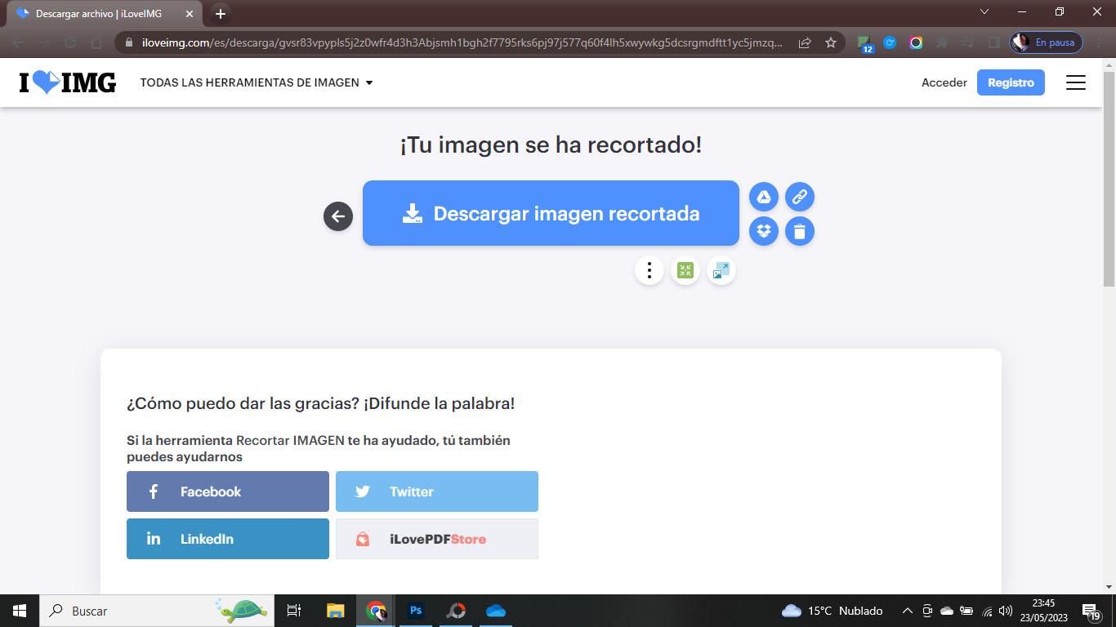Image resolution: width=1116 pixels, height=627 pixels.
Task: Open the Chrome three-dot menu
Action: pos(1099,42)
